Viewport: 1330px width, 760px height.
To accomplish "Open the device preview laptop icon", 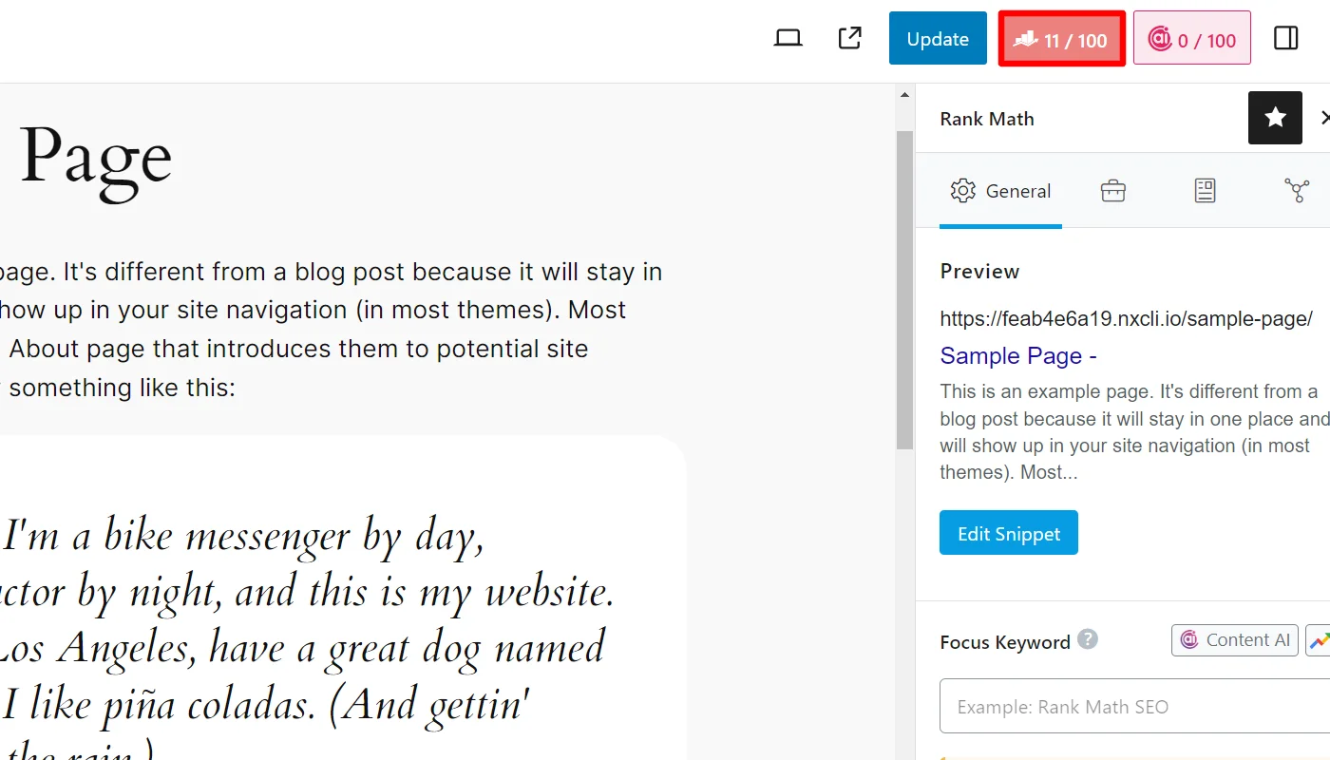I will (788, 39).
